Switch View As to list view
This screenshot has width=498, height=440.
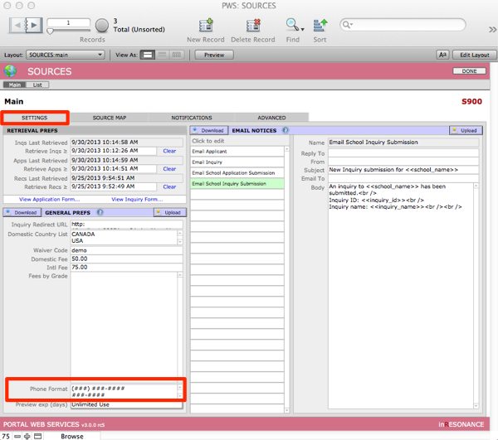(x=161, y=55)
